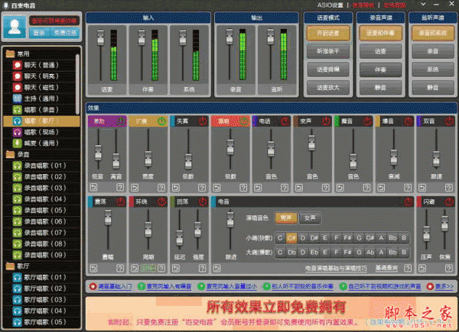Toggle the 环绕 effect power button
Screen dimensions: 459x332
[x=161, y=201]
